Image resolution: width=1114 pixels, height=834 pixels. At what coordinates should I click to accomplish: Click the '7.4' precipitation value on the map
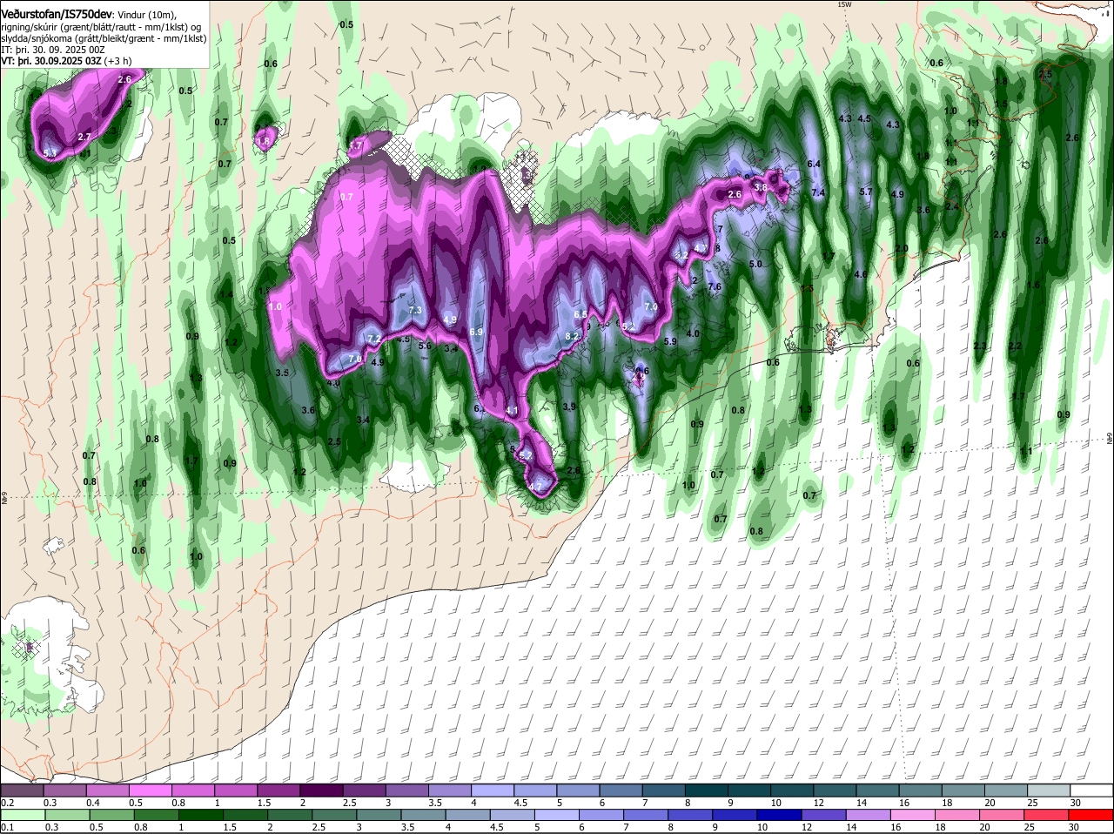click(818, 192)
